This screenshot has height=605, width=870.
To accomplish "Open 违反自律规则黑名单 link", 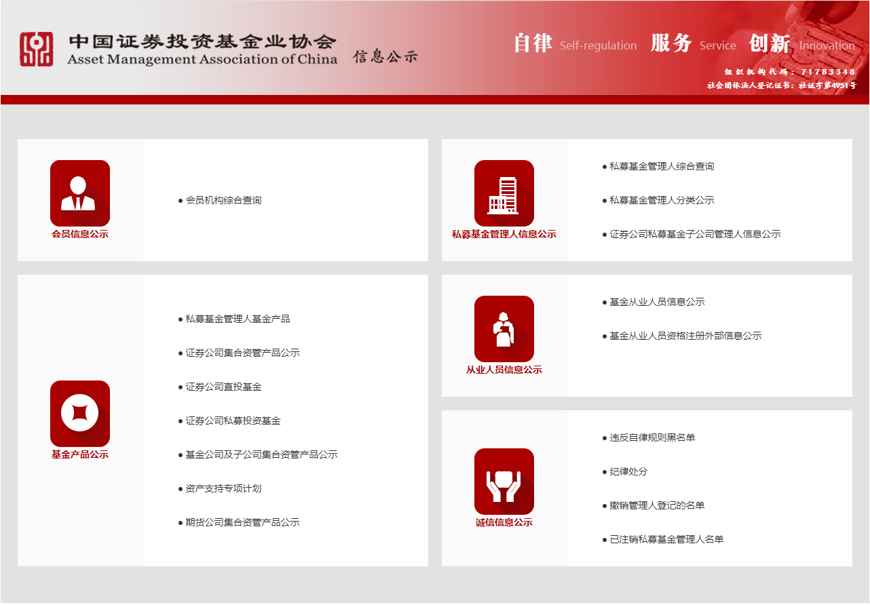I will (652, 437).
